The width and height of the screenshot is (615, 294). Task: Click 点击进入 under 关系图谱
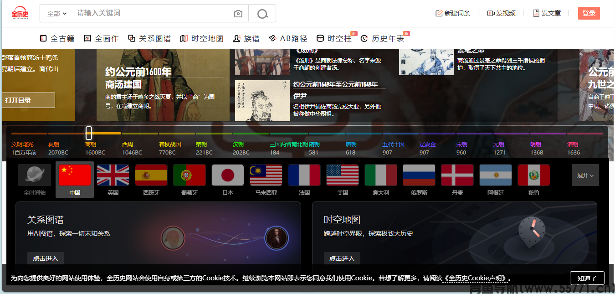(46, 258)
